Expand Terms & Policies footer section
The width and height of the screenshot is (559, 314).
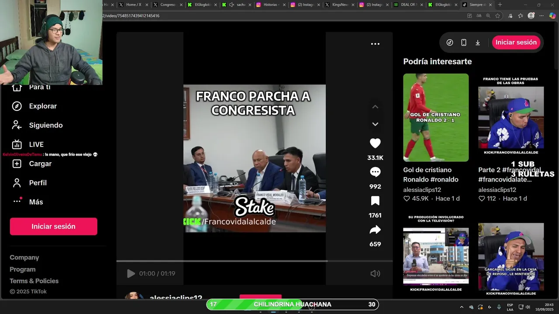click(x=34, y=281)
